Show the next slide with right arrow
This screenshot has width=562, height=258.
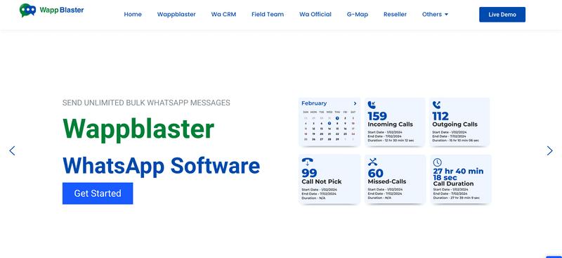click(x=549, y=150)
